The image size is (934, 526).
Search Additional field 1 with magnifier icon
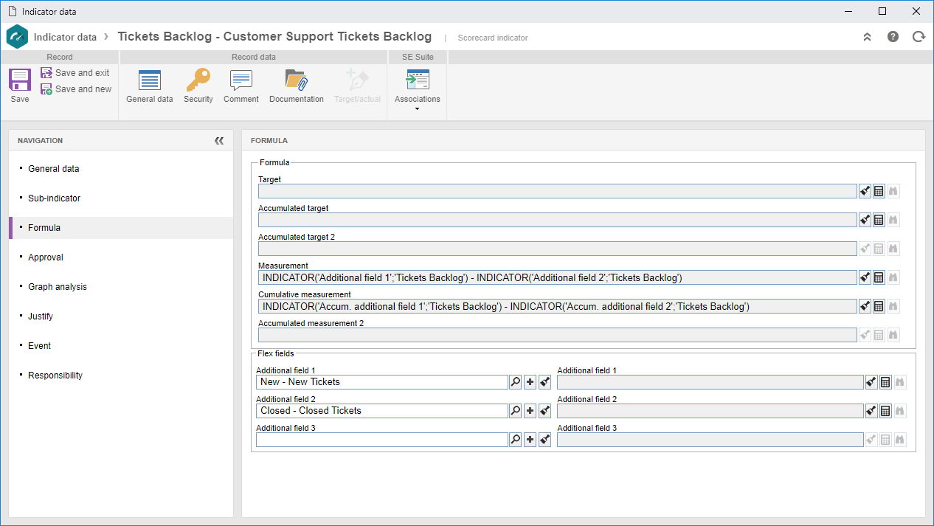tap(516, 382)
